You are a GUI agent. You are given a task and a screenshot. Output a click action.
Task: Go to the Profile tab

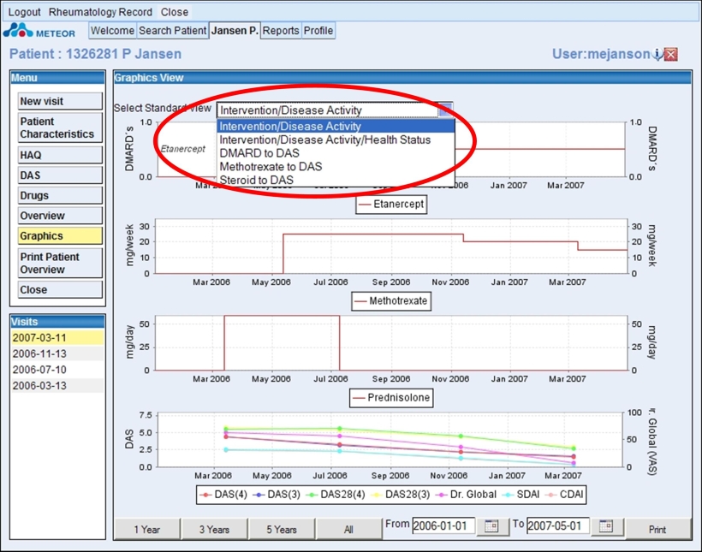coord(318,31)
